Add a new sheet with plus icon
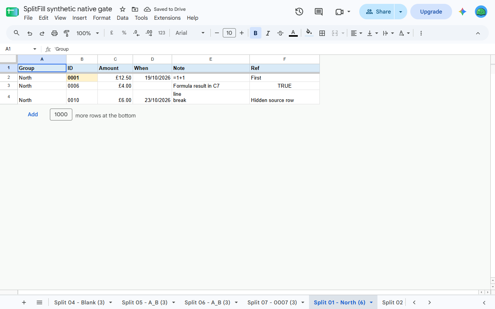This screenshot has height=309, width=495. (x=24, y=302)
